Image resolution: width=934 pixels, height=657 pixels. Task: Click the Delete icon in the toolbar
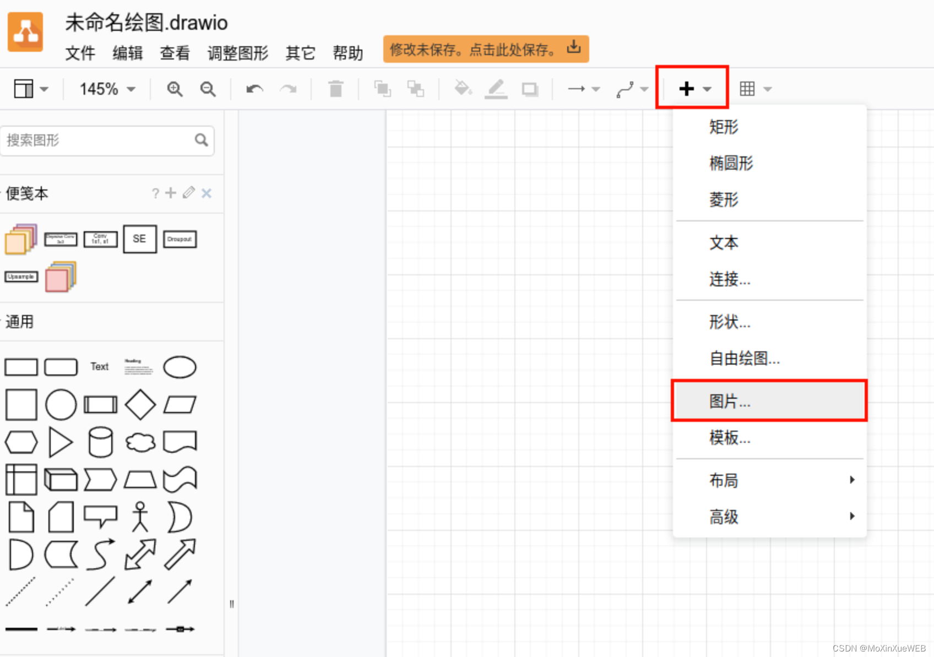click(x=336, y=89)
